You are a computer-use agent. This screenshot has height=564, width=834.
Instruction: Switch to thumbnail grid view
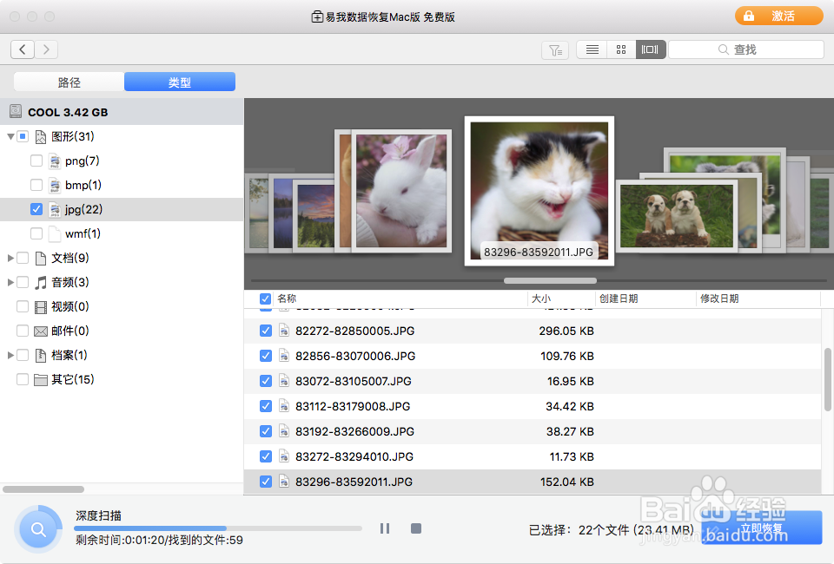click(x=620, y=49)
